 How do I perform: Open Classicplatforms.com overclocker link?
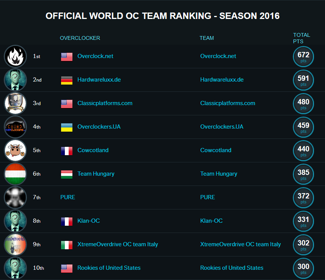pyautogui.click(x=105, y=103)
